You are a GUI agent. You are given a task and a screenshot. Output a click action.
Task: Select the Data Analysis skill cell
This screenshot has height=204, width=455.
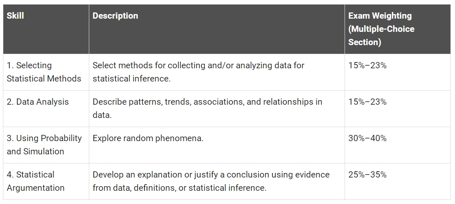point(46,108)
